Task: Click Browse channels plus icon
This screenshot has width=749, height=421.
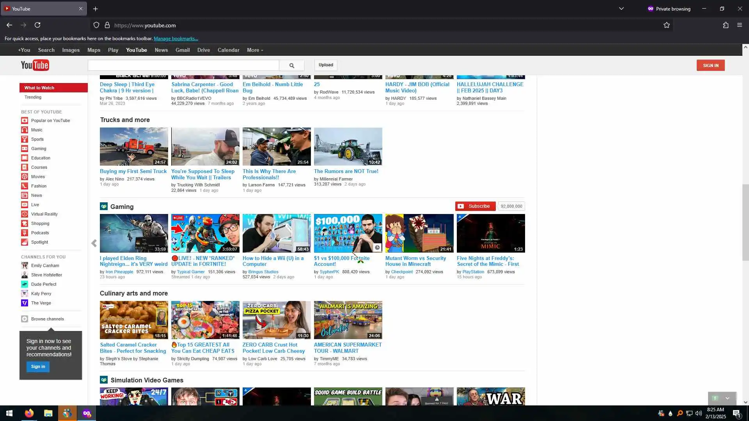Action: tap(25, 319)
